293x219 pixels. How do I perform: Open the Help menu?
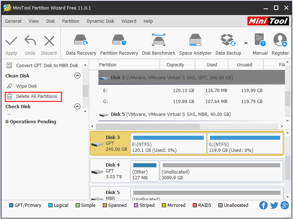coord(148,21)
